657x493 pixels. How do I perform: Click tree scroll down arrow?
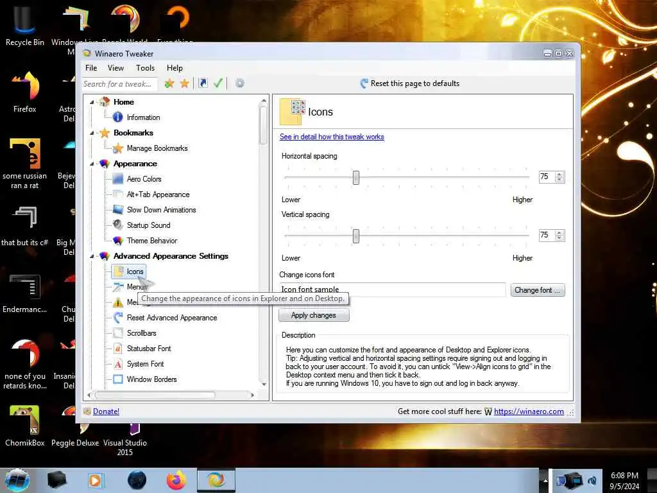264,384
